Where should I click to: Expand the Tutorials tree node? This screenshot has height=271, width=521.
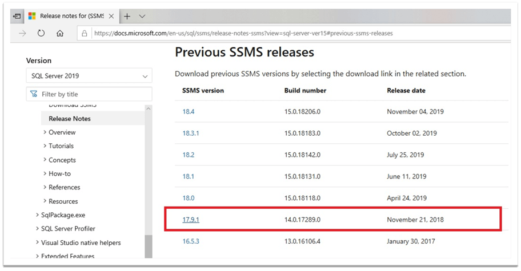pyautogui.click(x=45, y=146)
